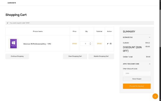Expand the Estimate Tax section

tap(137, 37)
